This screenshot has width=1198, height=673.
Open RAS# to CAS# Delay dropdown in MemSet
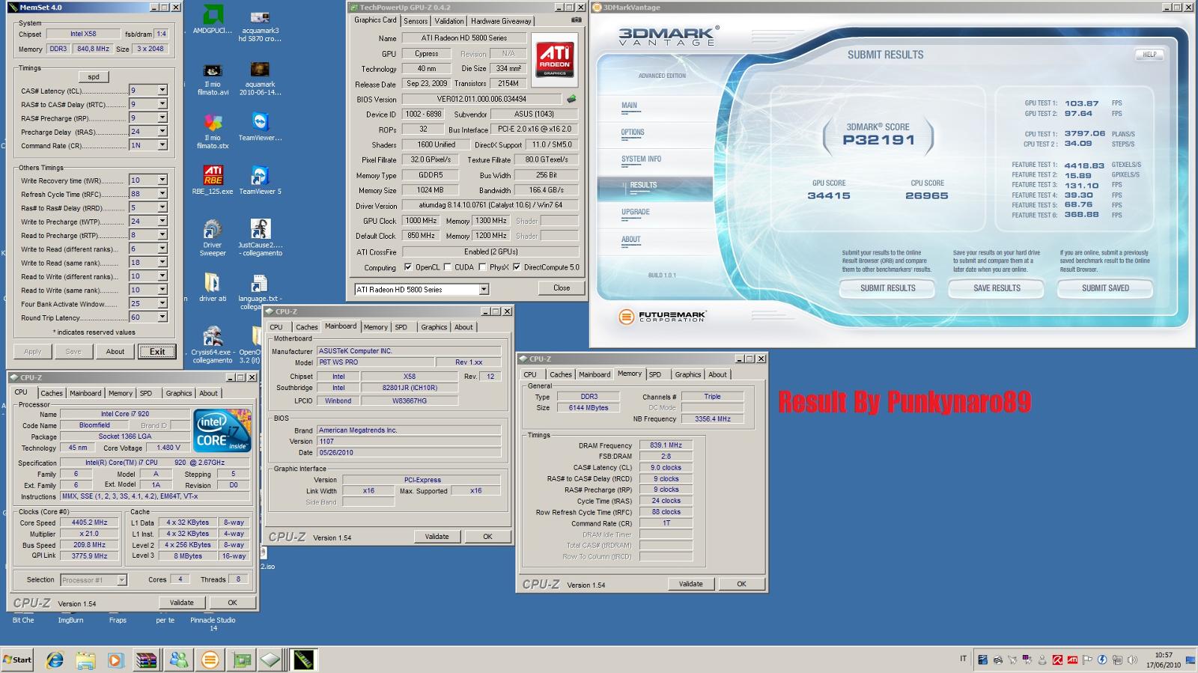click(162, 104)
